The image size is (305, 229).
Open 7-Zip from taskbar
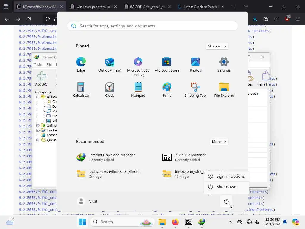189,222
